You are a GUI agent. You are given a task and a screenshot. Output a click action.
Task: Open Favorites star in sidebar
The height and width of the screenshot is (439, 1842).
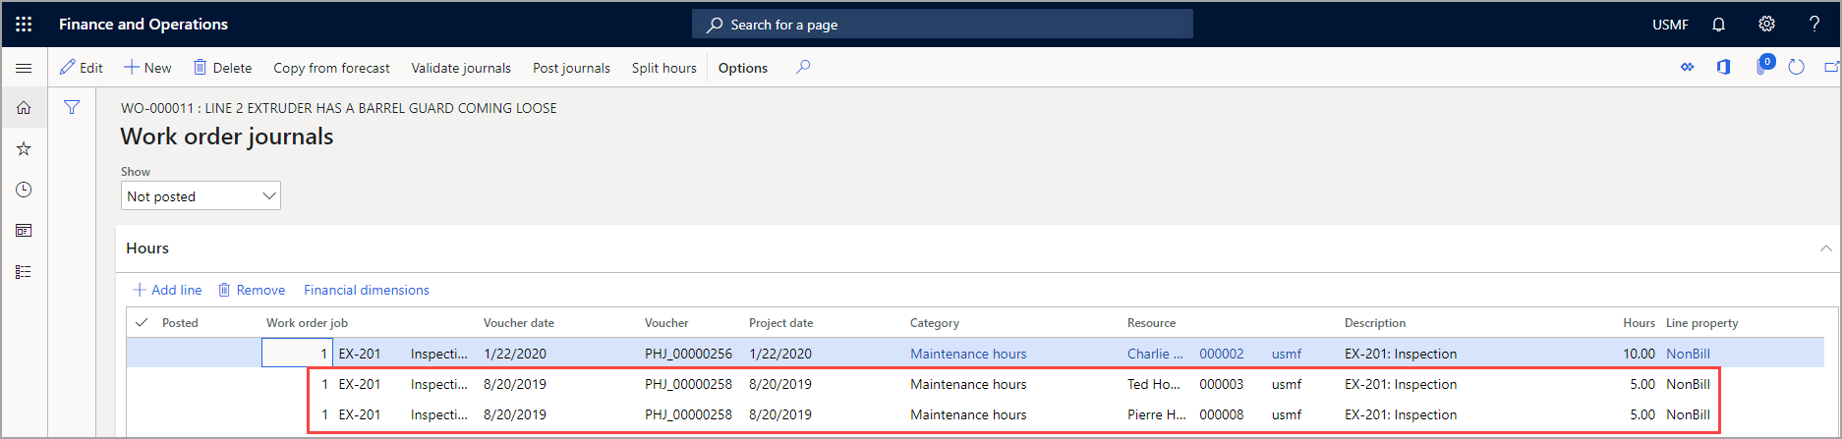(24, 149)
